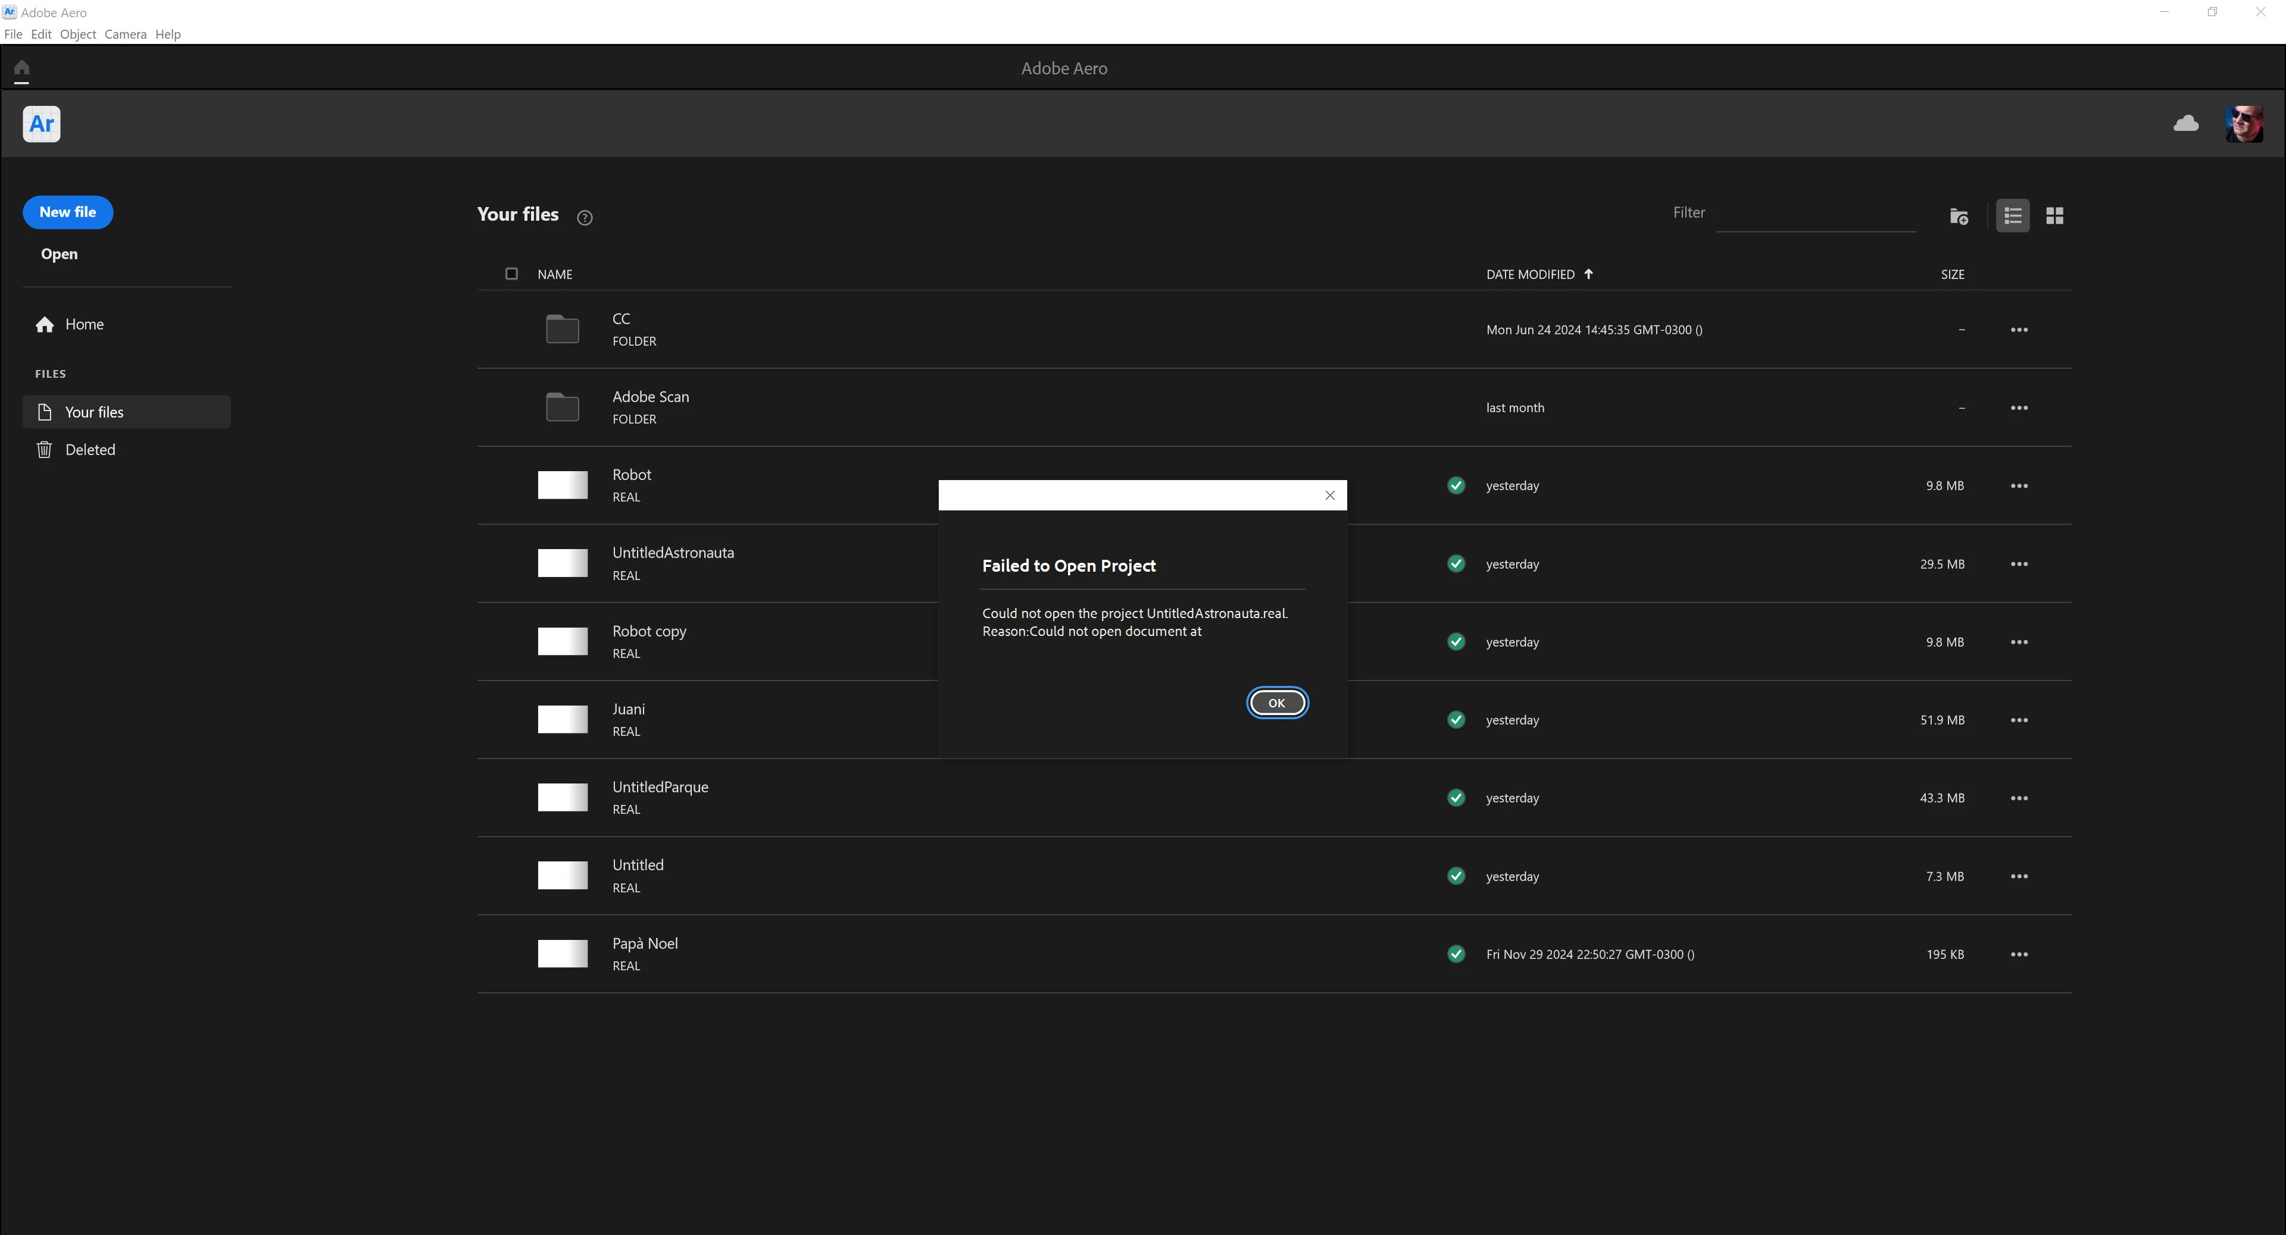Viewport: 2286px width, 1235px height.
Task: Click the New file button
Action: pyautogui.click(x=67, y=213)
